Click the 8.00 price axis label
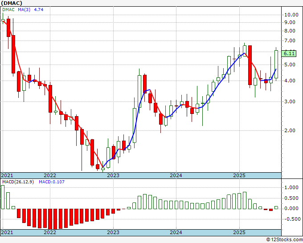This screenshot has width=303, height=243. (x=290, y=31)
